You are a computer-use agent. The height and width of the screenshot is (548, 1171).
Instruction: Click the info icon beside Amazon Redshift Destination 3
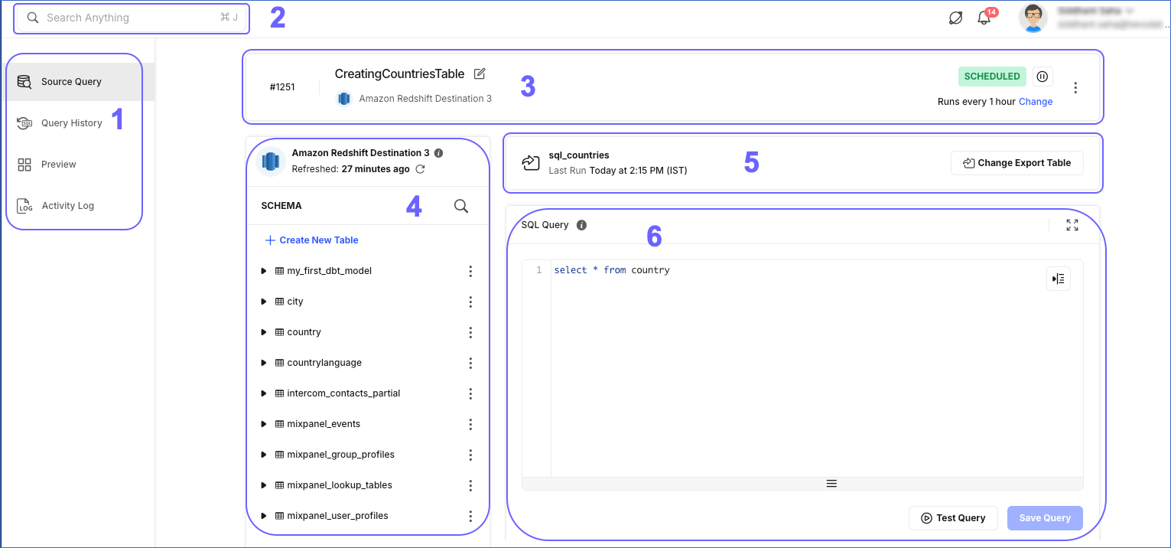[x=437, y=152]
